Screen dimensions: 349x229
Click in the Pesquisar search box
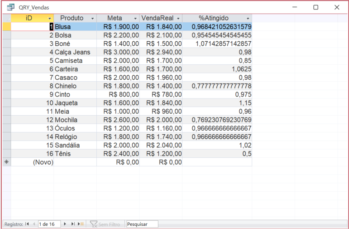pos(143,224)
